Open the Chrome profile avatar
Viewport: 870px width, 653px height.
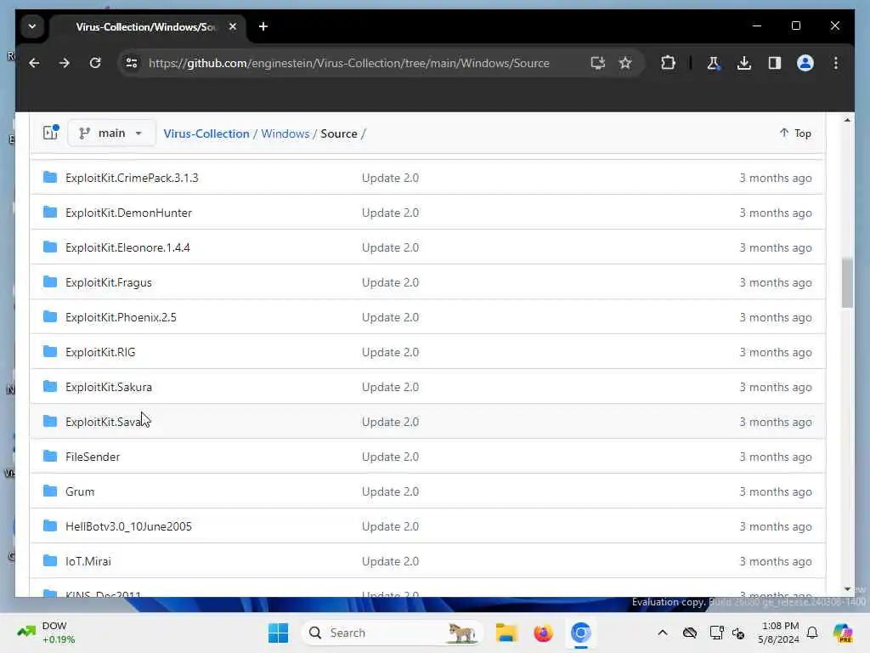click(x=805, y=63)
